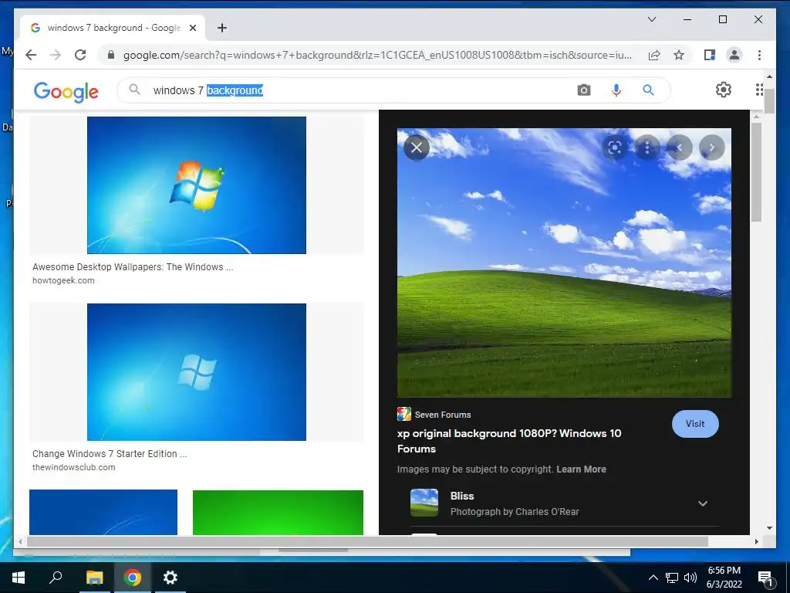Start voice search with microphone

[616, 90]
